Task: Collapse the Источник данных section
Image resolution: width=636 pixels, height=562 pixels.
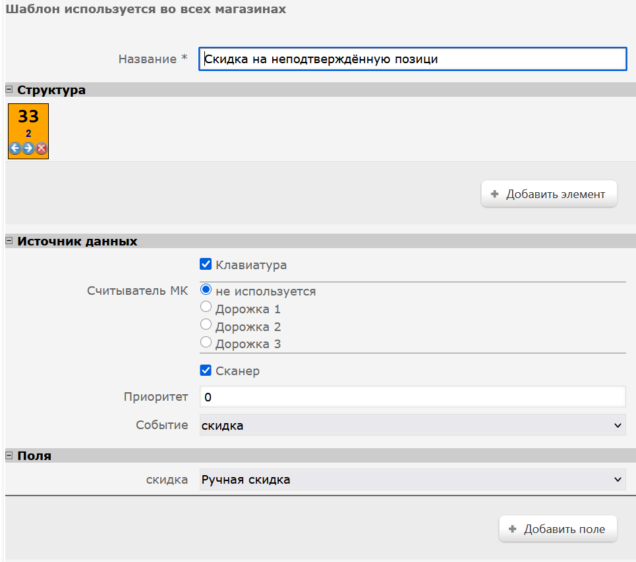Action: pyautogui.click(x=9, y=242)
